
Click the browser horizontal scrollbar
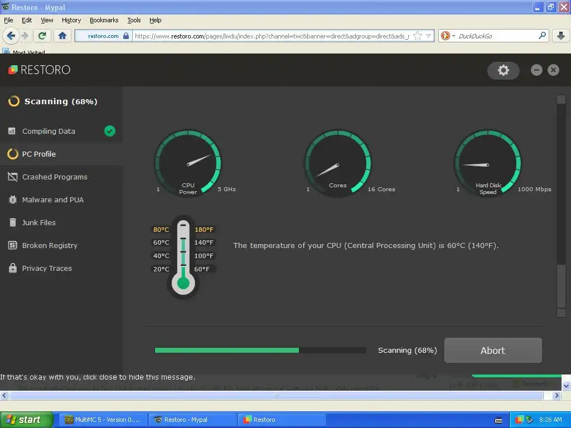point(276,395)
